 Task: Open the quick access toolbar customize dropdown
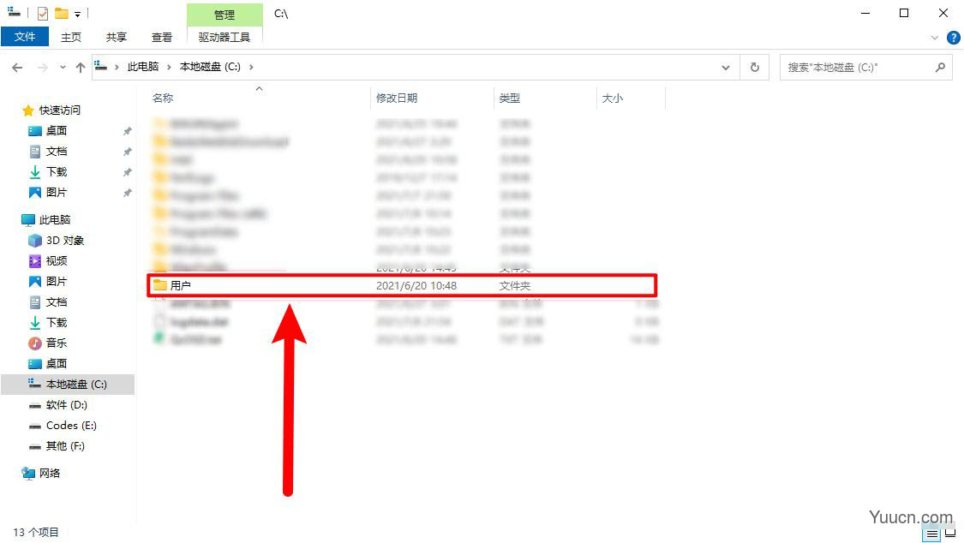77,14
